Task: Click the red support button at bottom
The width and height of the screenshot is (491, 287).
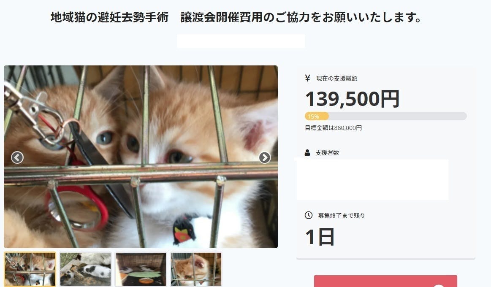Action: click(385, 282)
